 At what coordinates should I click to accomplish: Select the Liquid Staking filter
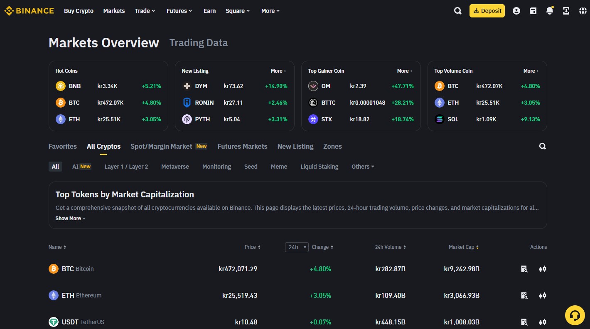point(320,167)
